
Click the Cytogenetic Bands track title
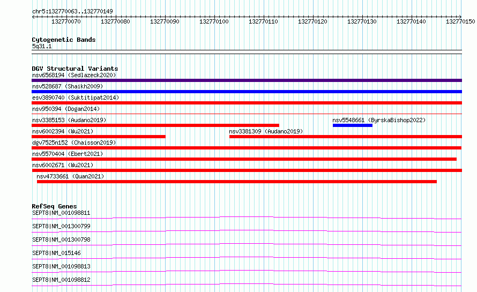tap(64, 40)
